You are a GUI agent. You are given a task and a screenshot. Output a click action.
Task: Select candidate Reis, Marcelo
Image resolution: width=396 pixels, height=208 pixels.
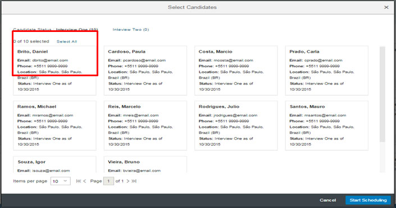coord(145,126)
